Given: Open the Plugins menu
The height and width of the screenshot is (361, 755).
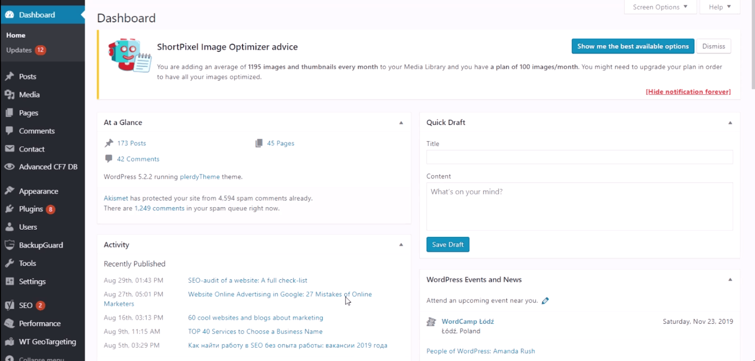Looking at the screenshot, I should tap(42, 209).
